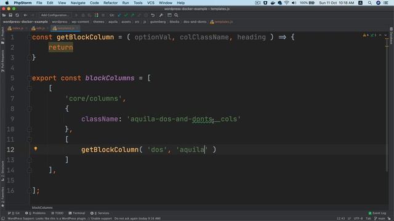Click the lightbulb intention icon on line 12
394x221 pixels.
[x=36, y=149]
